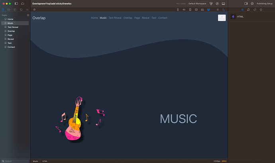The image size is (275, 163).
Task: Click the sidebar Search field
Action: 15,161
